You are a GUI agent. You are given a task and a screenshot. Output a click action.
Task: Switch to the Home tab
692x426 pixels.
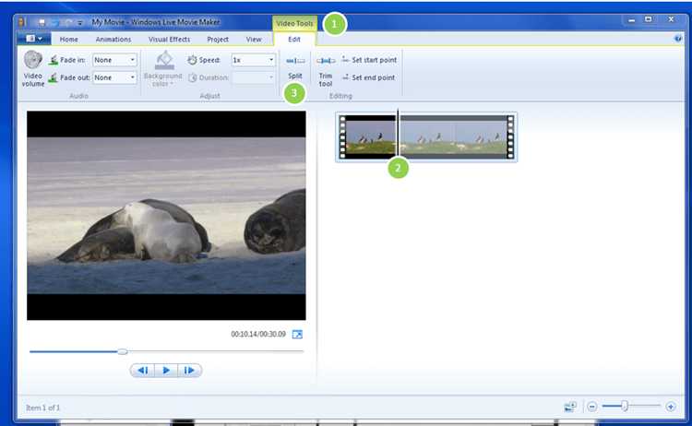pyautogui.click(x=69, y=40)
